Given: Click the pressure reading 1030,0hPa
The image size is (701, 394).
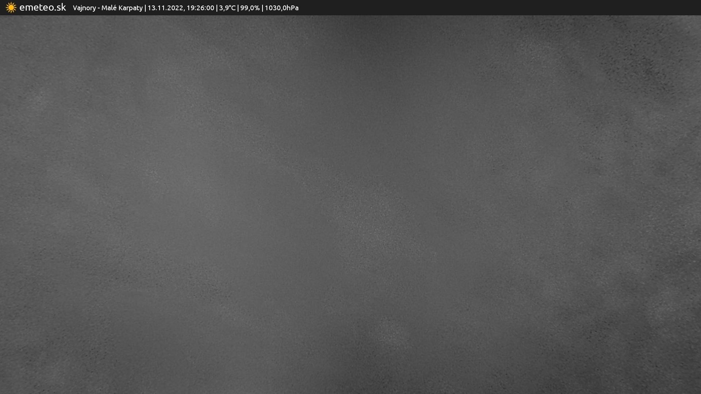Looking at the screenshot, I should point(281,8).
